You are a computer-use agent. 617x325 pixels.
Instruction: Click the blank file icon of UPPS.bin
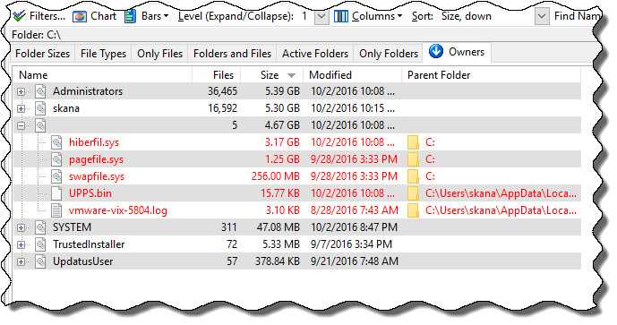pos(56,193)
